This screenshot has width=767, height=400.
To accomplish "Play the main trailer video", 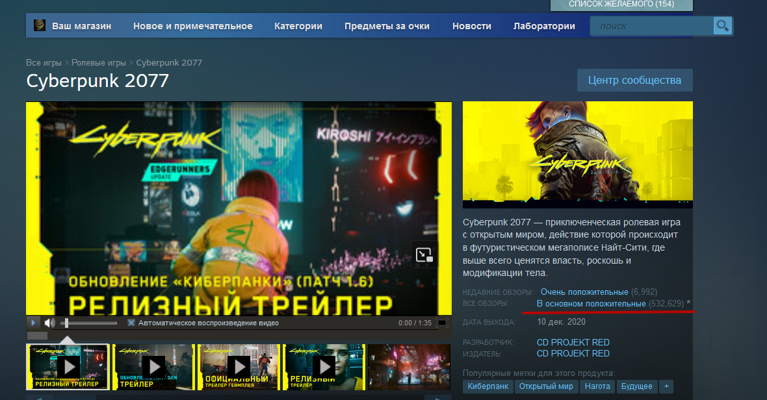I will 32,322.
